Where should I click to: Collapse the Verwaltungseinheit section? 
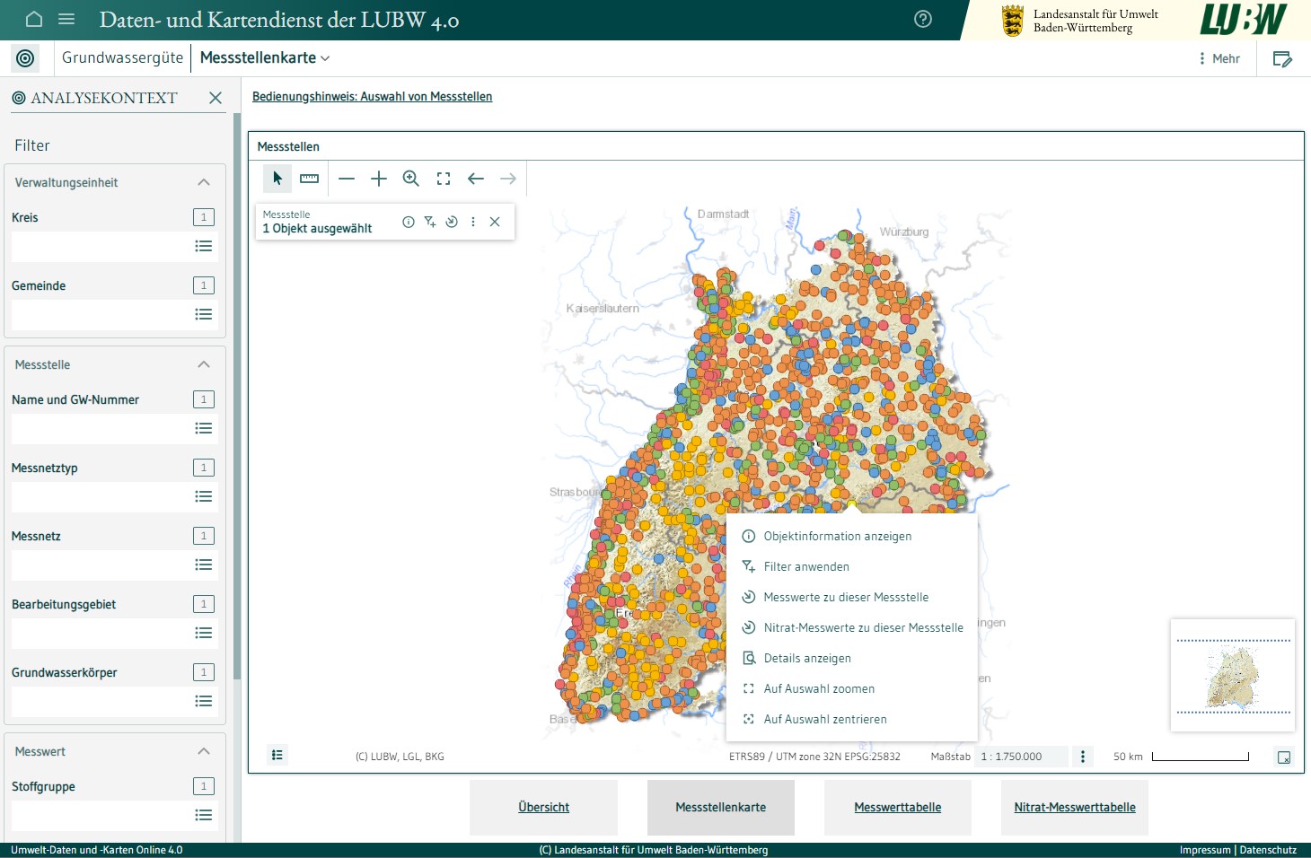tap(204, 182)
